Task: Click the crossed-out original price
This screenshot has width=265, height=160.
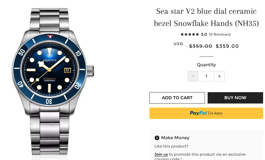Action: [x=201, y=46]
